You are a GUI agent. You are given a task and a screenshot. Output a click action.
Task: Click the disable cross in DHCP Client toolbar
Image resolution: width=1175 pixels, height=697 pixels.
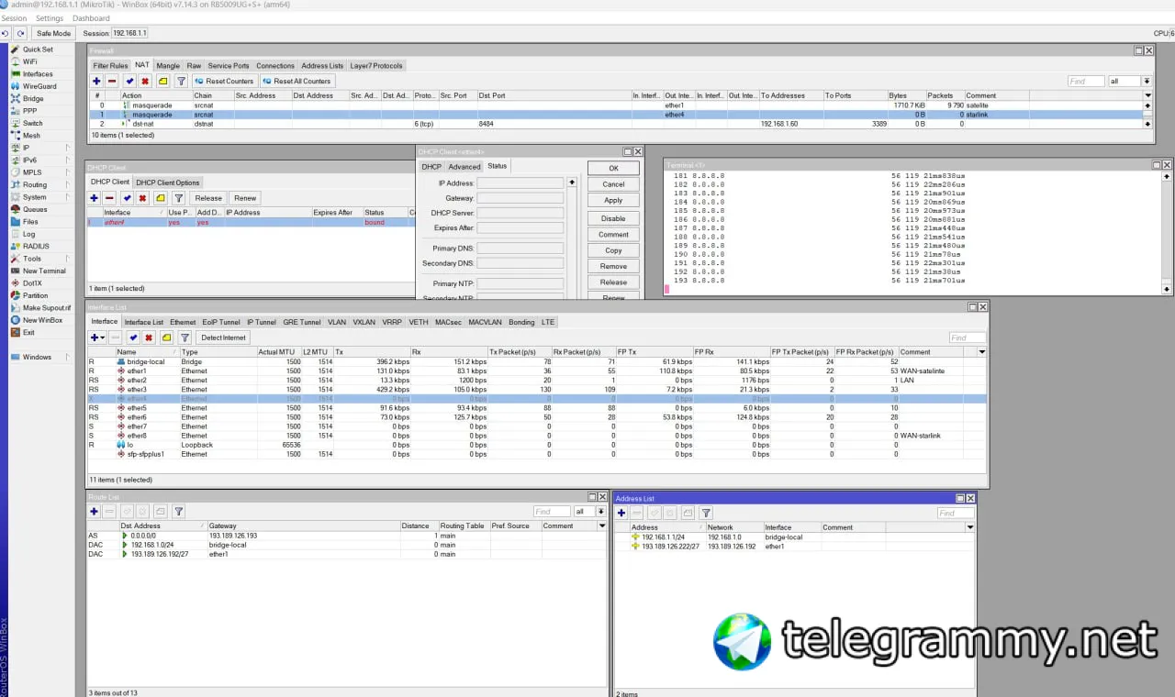[142, 198]
